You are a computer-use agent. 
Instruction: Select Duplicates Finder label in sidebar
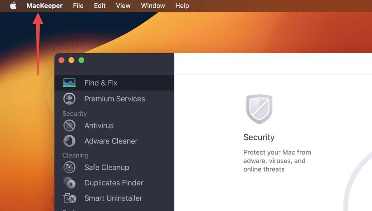tap(114, 183)
